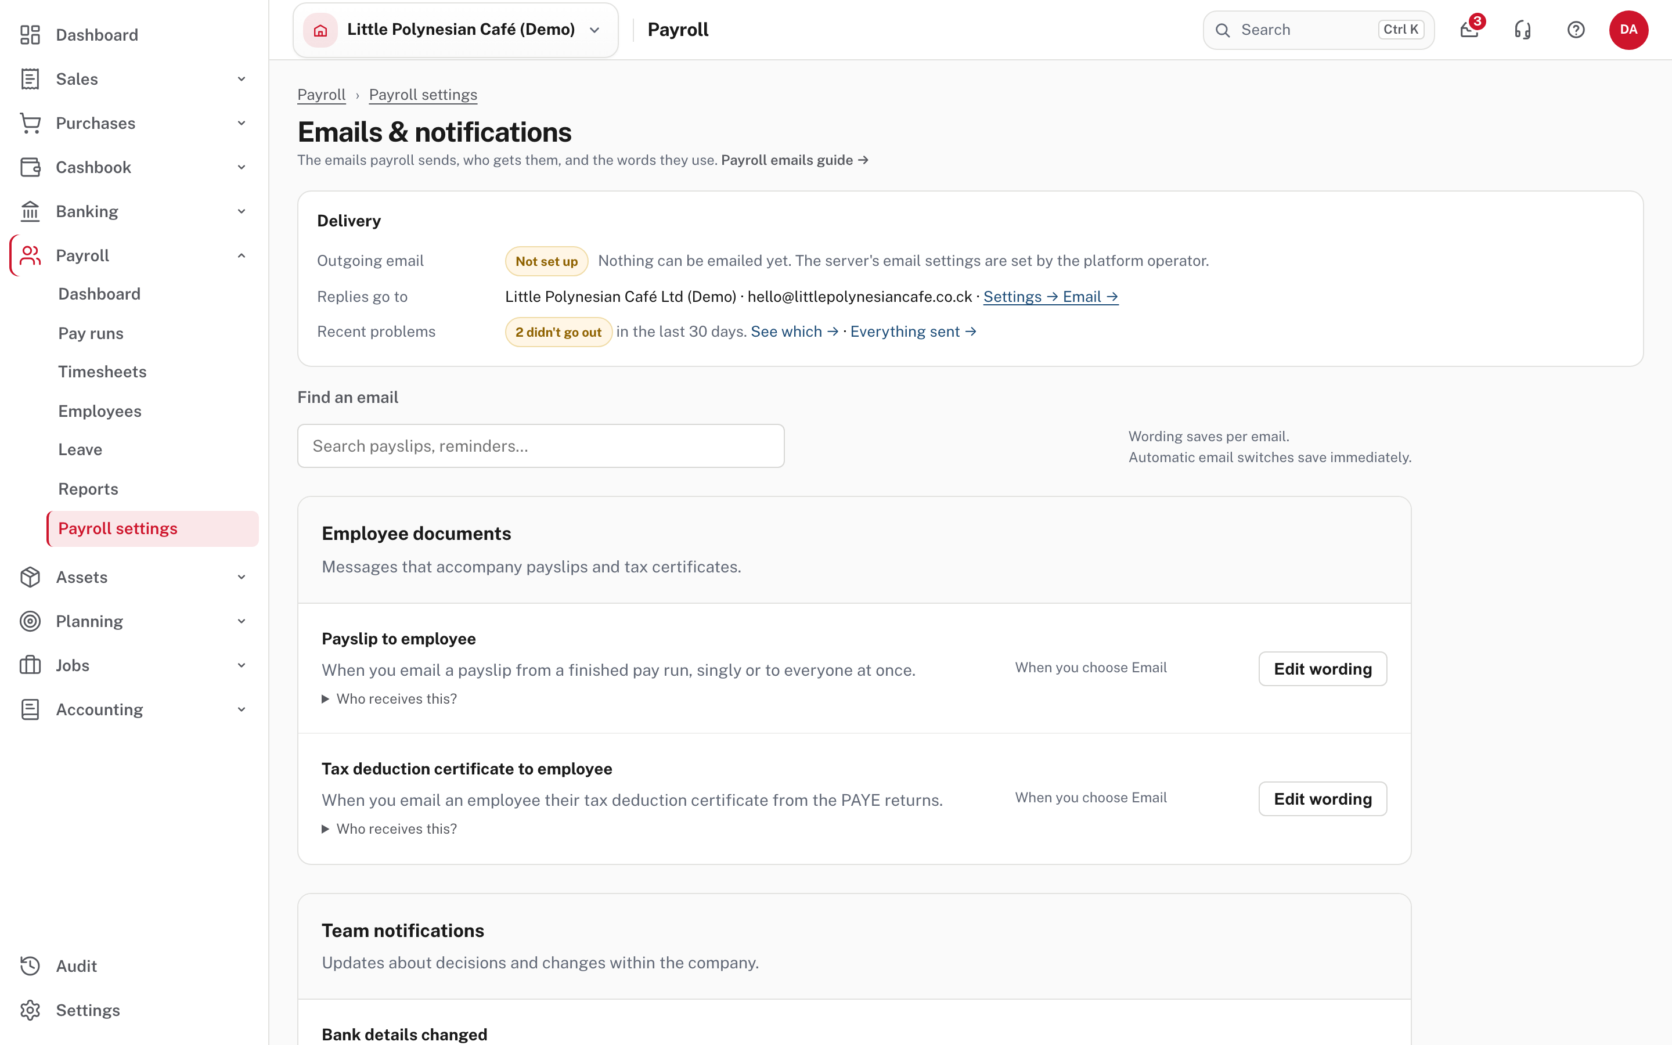Follow the Settings → Email link
1672x1045 pixels.
(1051, 297)
